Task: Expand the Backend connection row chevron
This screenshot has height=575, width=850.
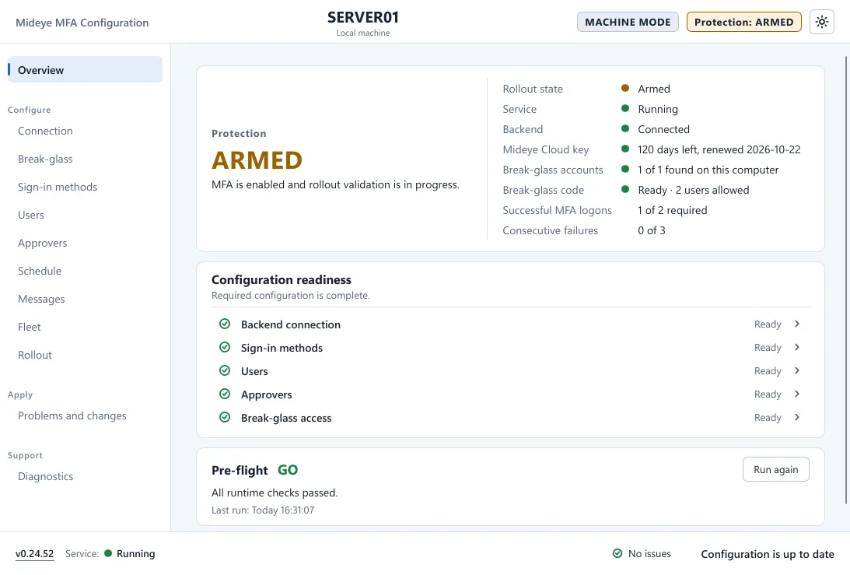Action: point(797,324)
